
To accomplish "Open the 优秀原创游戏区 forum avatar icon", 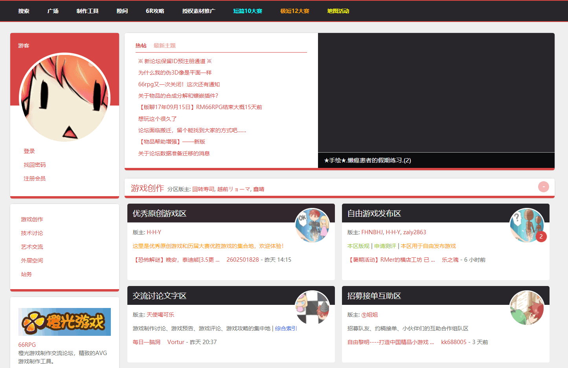I will tap(312, 225).
